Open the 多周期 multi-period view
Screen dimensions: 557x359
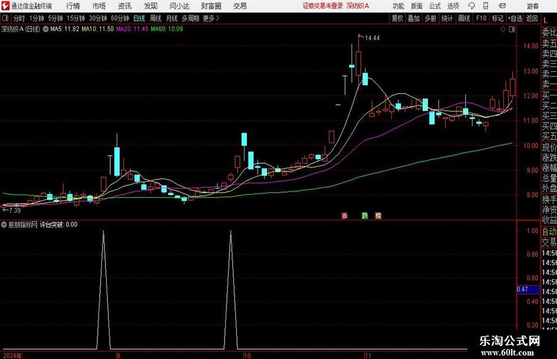[x=190, y=18]
